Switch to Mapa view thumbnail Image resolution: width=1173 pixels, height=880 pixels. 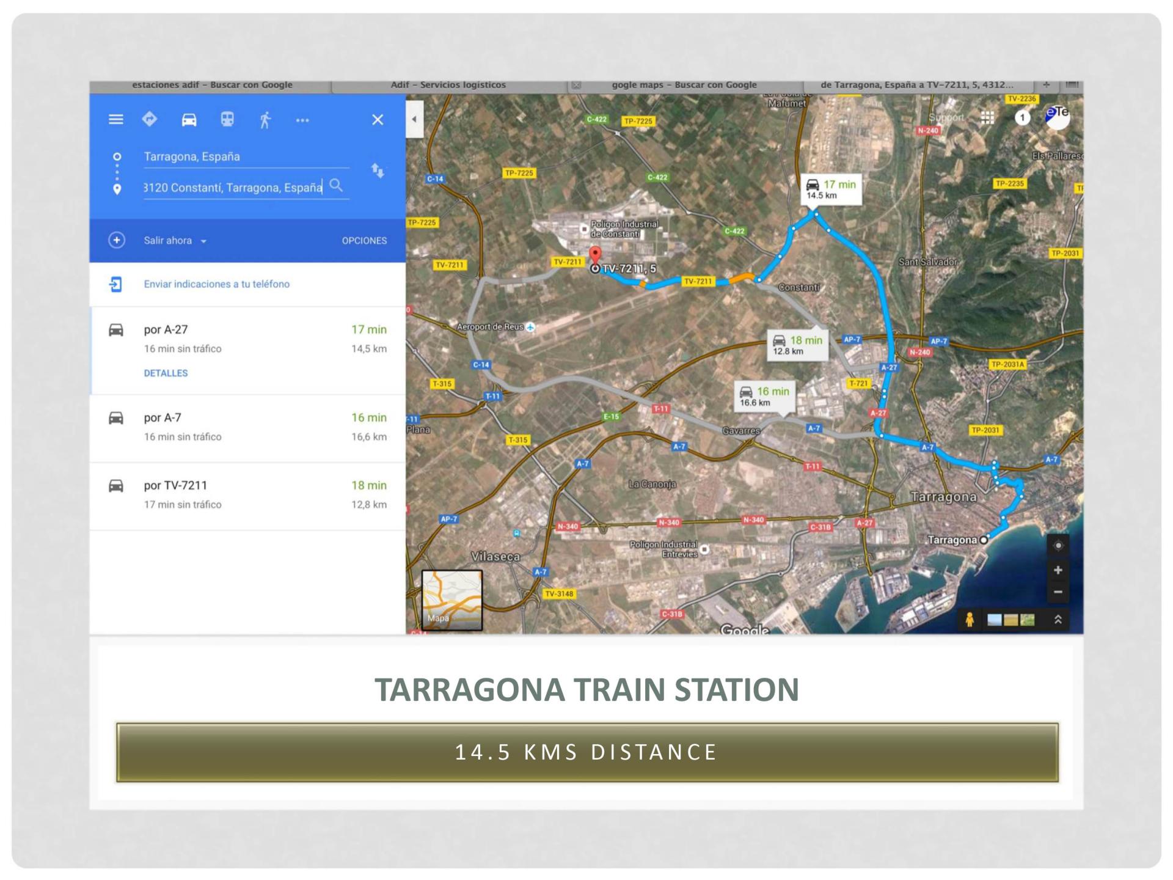coord(451,600)
